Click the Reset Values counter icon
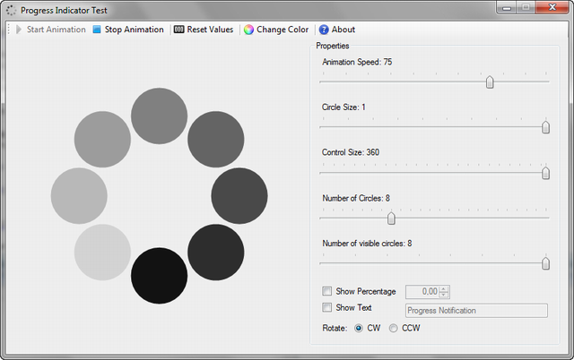This screenshot has width=574, height=360. click(x=179, y=30)
